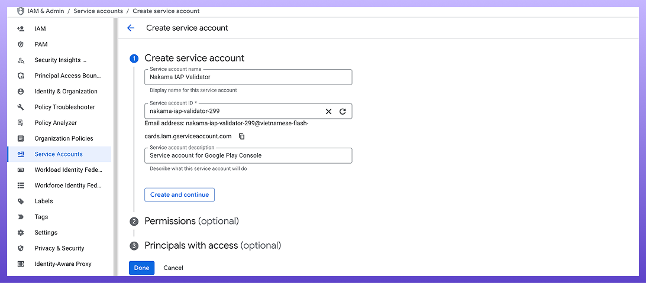Copy the service account email address
Image resolution: width=646 pixels, height=283 pixels.
click(x=242, y=136)
